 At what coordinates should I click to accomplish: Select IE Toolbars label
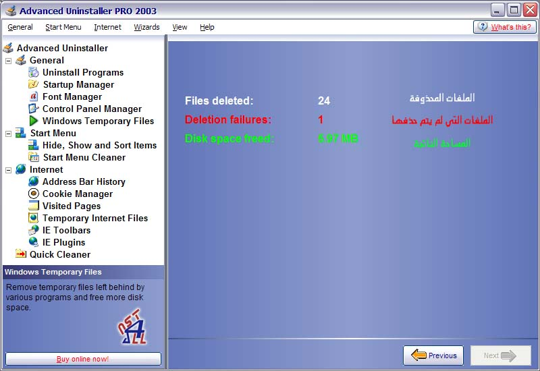(x=66, y=230)
